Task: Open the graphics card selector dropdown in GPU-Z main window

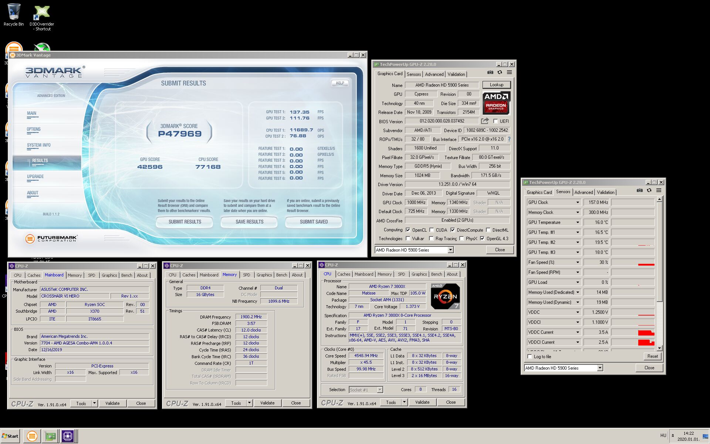Action: (x=450, y=250)
